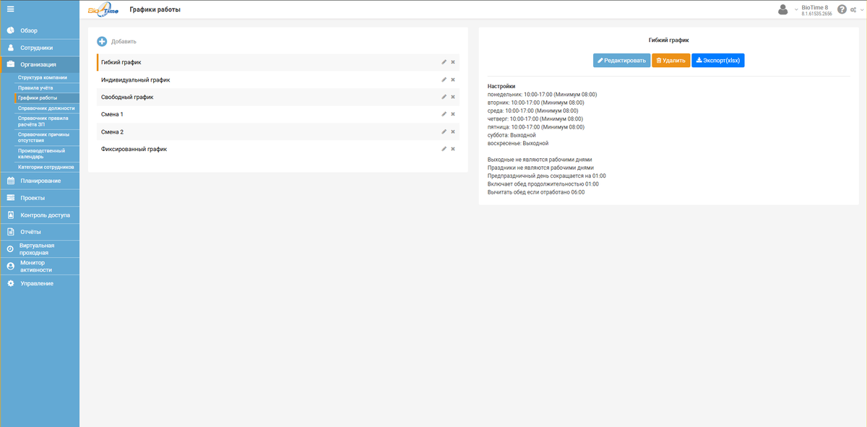The width and height of the screenshot is (867, 427).
Task: Expand Контроль доступа in the sidebar
Action: point(40,215)
